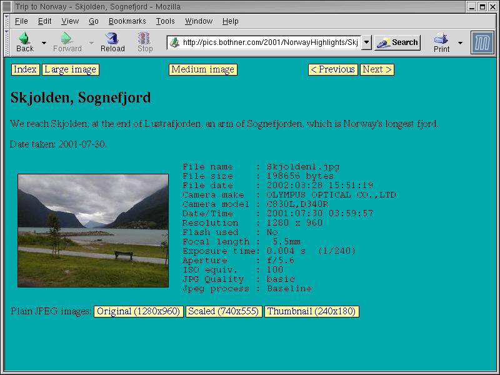Click inside the URL address field
500x375 pixels.
coord(269,42)
